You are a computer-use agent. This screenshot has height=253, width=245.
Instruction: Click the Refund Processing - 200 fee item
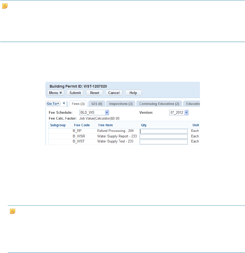click(115, 131)
